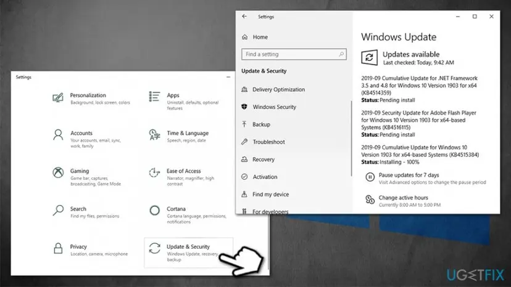Image resolution: width=511 pixels, height=287 pixels.
Task: Open the Cortana circle icon
Action: [x=154, y=210]
